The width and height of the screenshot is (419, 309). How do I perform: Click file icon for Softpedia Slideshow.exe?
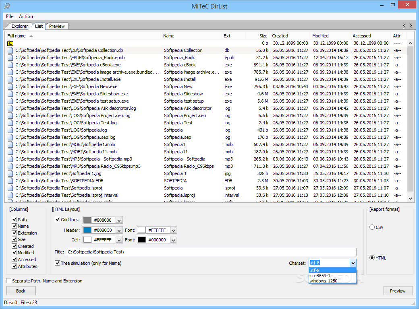tap(10, 94)
